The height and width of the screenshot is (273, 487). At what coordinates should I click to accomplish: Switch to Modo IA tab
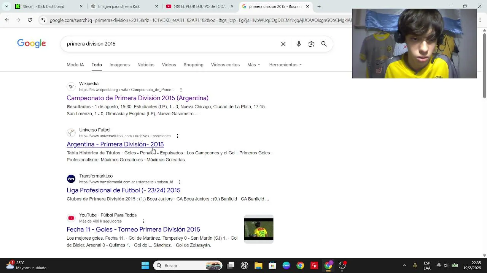click(75, 65)
